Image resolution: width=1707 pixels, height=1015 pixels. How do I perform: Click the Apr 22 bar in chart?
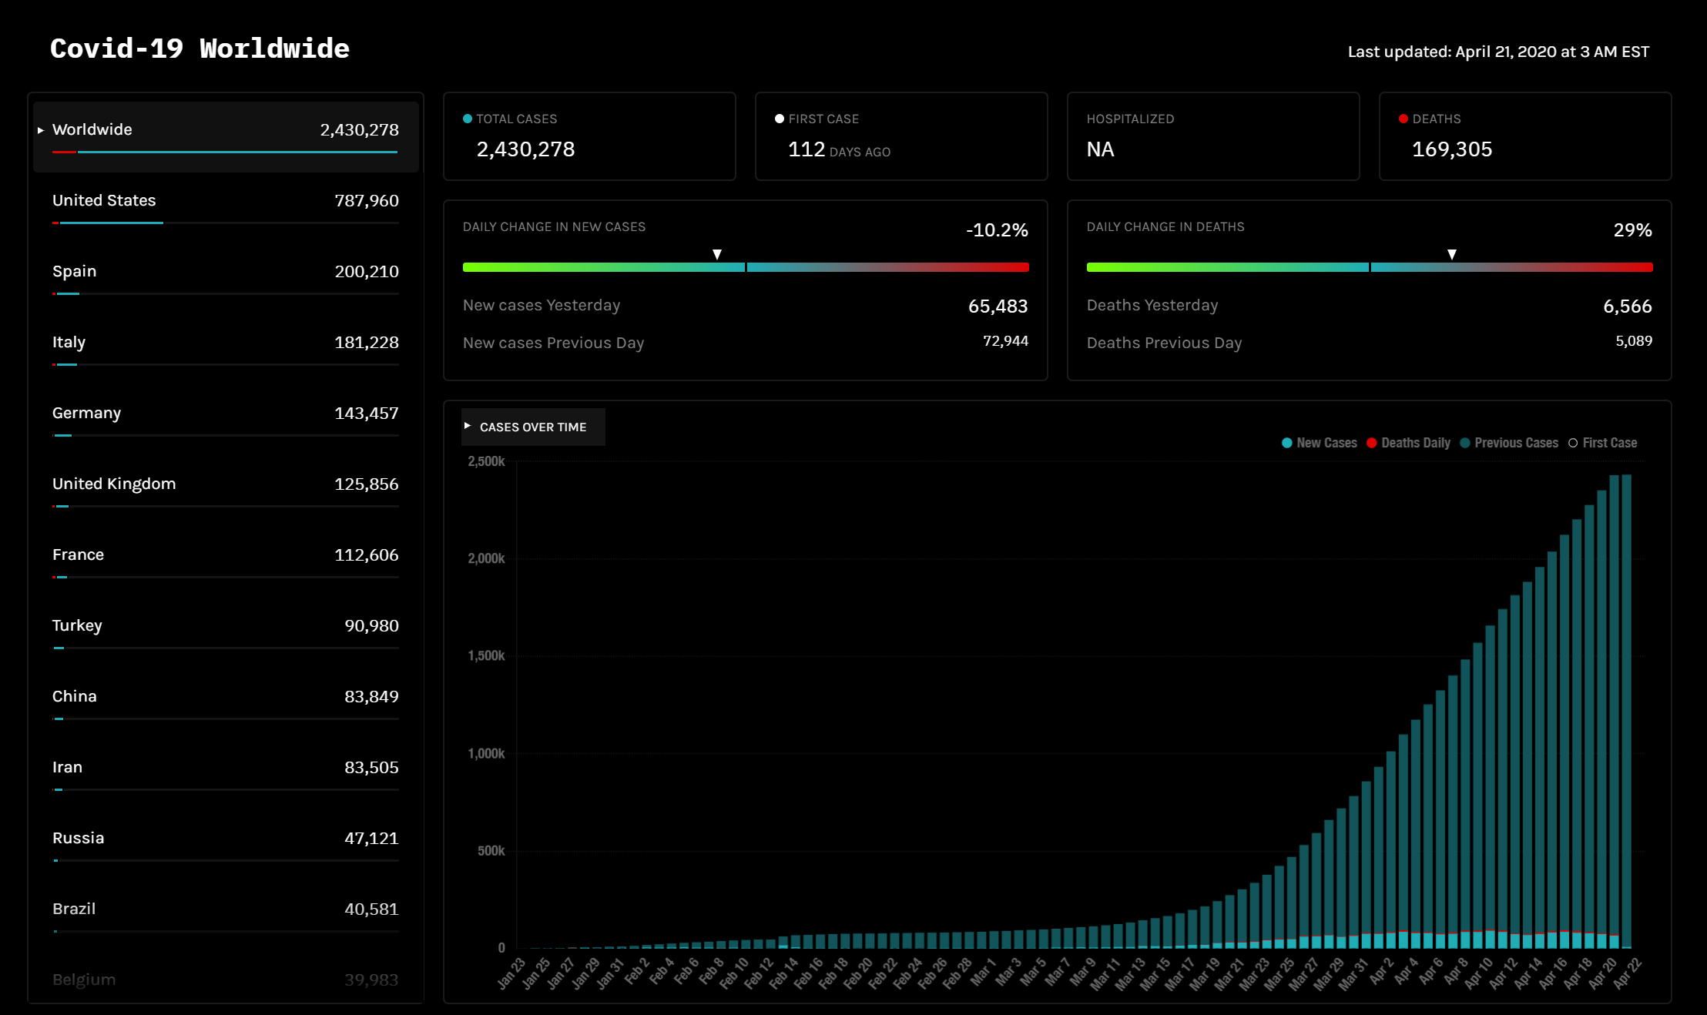1626,711
